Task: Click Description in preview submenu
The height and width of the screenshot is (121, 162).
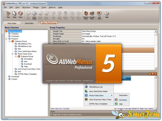Action: point(121,95)
